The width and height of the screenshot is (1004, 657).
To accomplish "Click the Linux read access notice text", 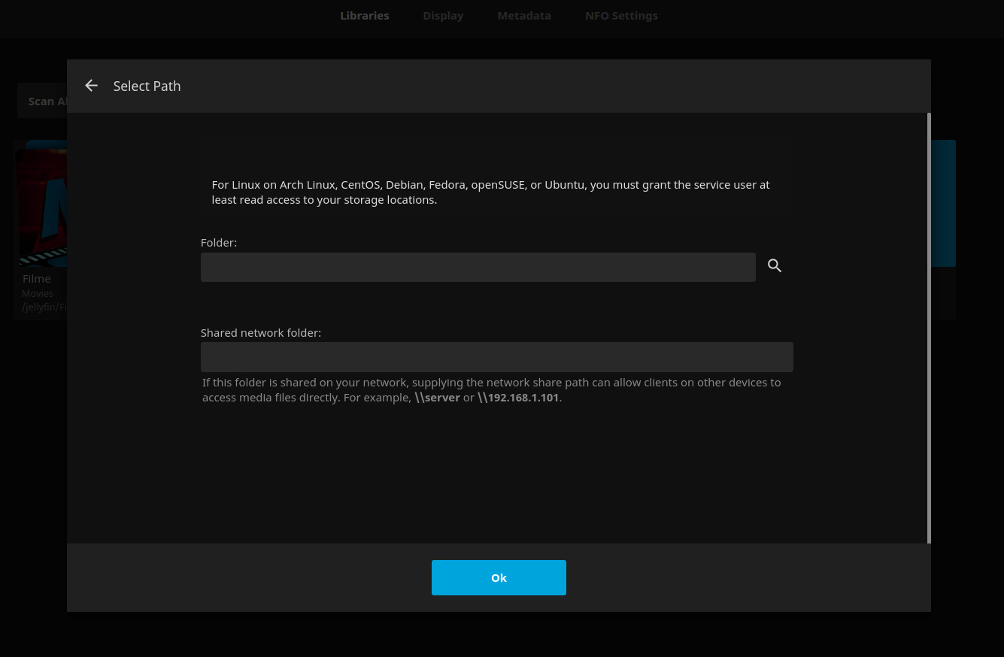I will [x=490, y=192].
